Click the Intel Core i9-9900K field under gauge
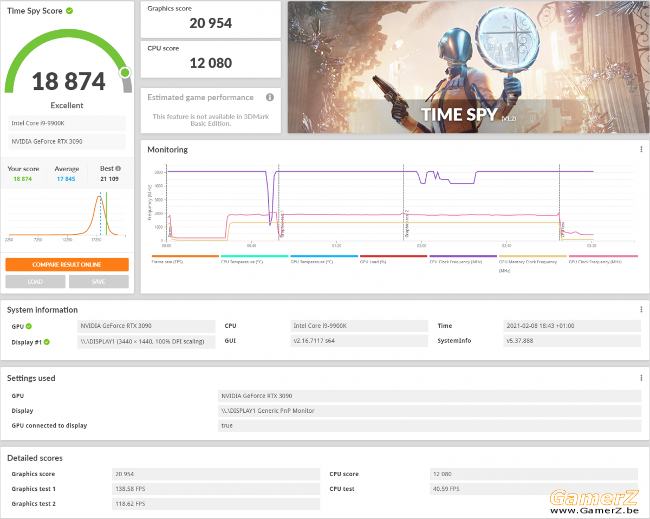This screenshot has width=650, height=519. click(x=67, y=123)
